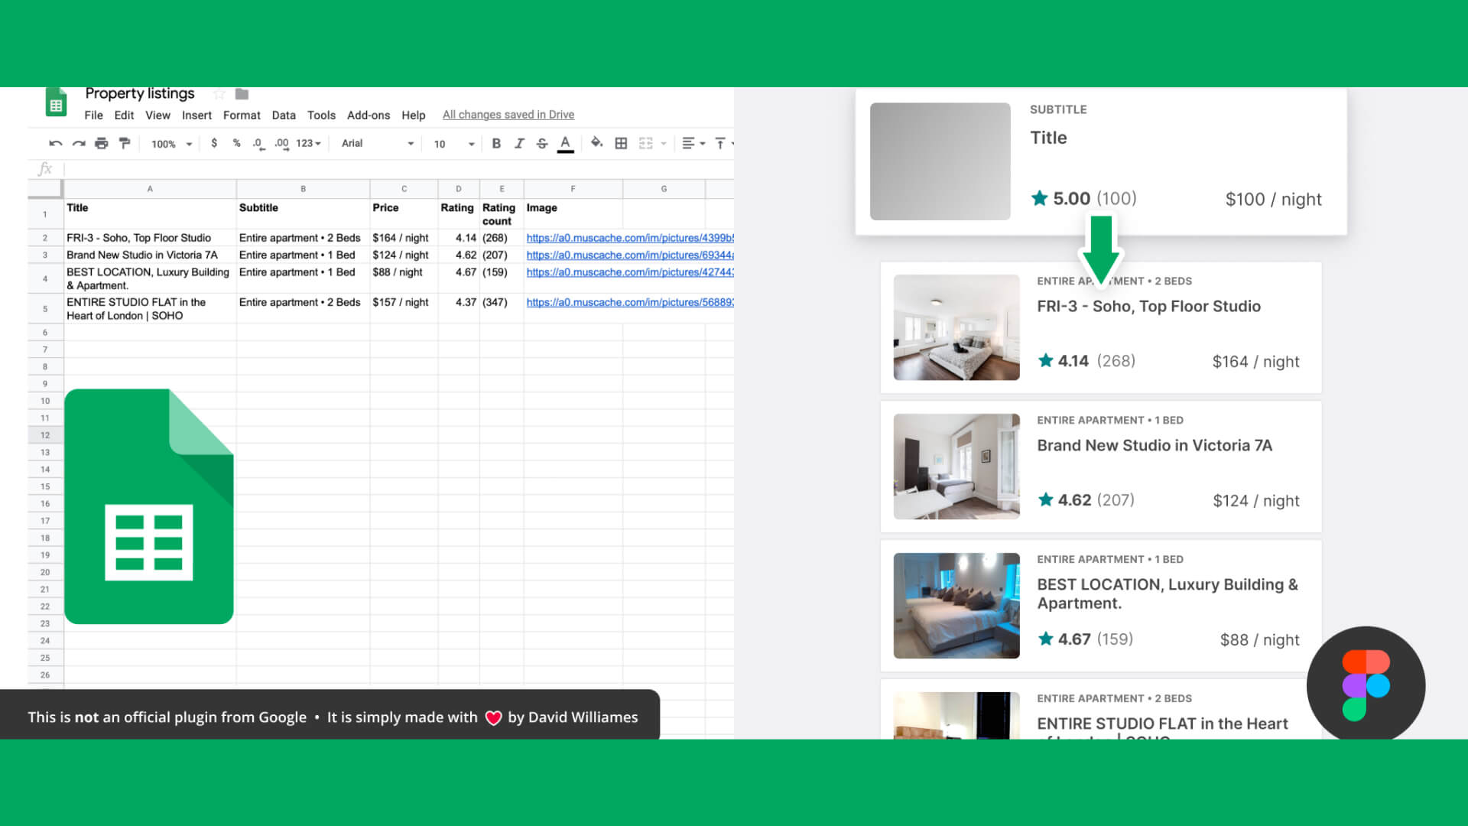Open the Data menu
1468x826 pixels.
tap(284, 115)
